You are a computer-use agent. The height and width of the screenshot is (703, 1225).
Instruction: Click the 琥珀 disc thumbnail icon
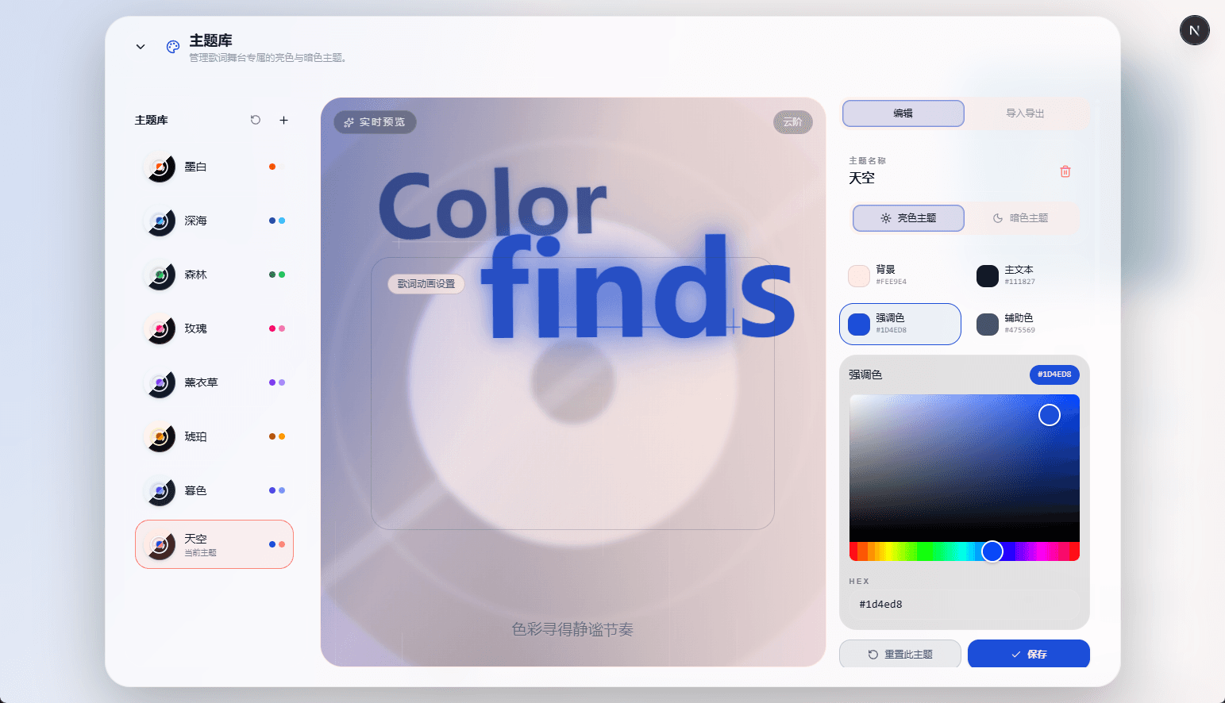[160, 436]
